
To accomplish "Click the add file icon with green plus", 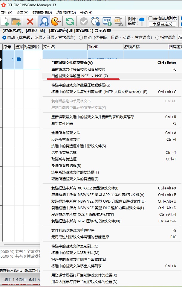I will 5,21.
